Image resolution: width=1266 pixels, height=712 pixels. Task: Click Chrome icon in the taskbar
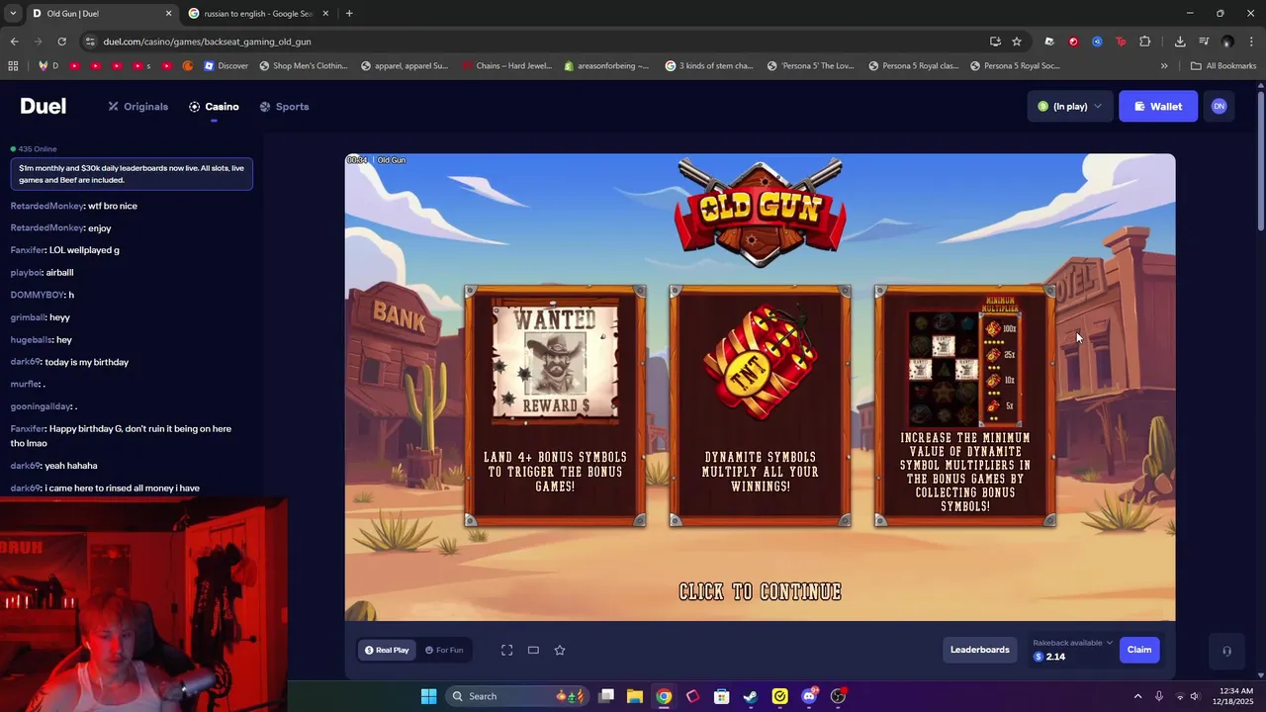[664, 696]
